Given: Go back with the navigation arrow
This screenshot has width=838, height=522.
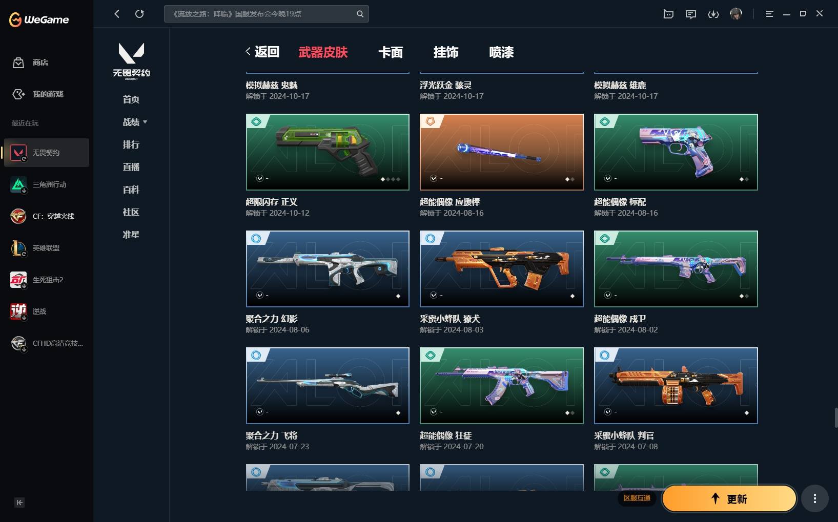Looking at the screenshot, I should point(117,14).
